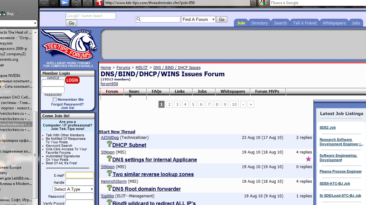Open the top Search tab
Image resolution: width=366 pixels, height=205 pixels.
pos(280,23)
